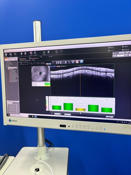Select the blue view-mode icon at the row's end
Viewport: 131px width, 175px height.
click(x=82, y=62)
